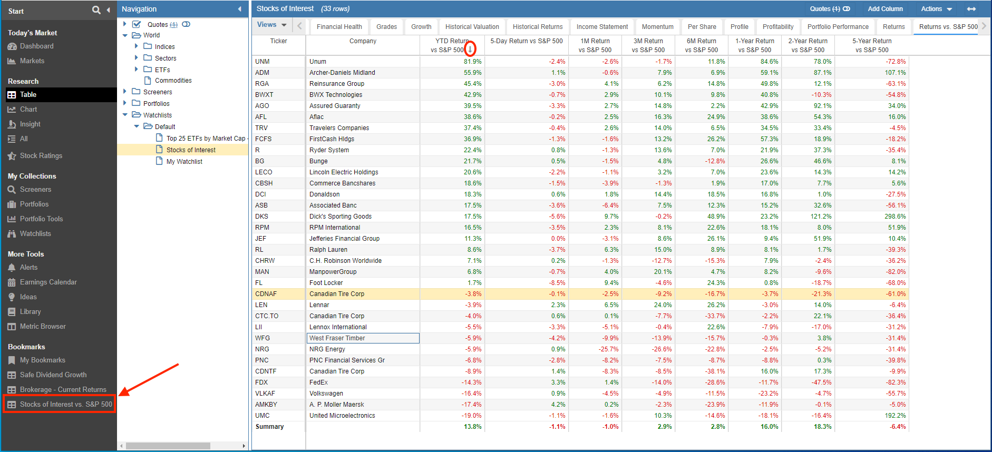
Task: Expand the Sectors folder arrow
Action: pyautogui.click(x=137, y=58)
